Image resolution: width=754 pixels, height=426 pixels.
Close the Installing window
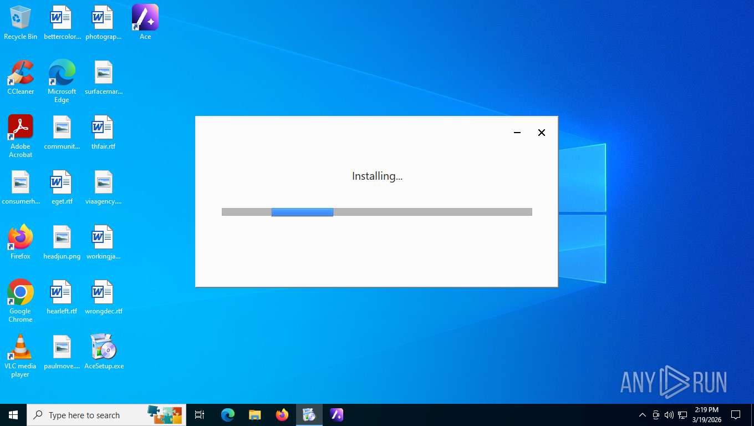point(542,133)
